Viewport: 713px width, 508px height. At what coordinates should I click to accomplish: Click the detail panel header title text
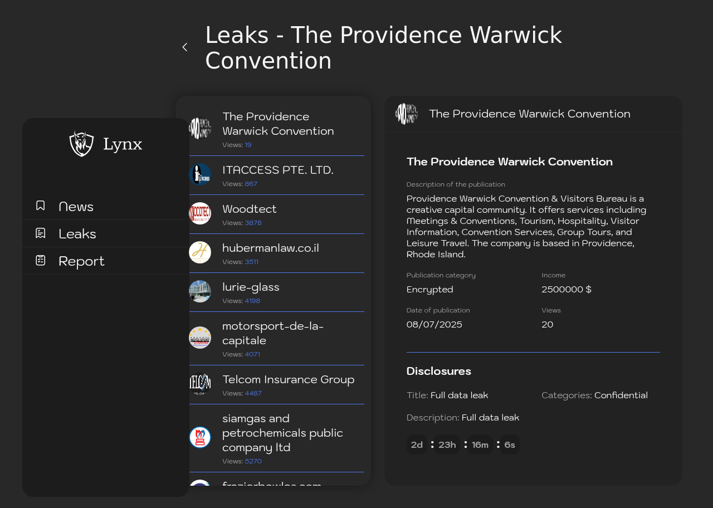[530, 114]
